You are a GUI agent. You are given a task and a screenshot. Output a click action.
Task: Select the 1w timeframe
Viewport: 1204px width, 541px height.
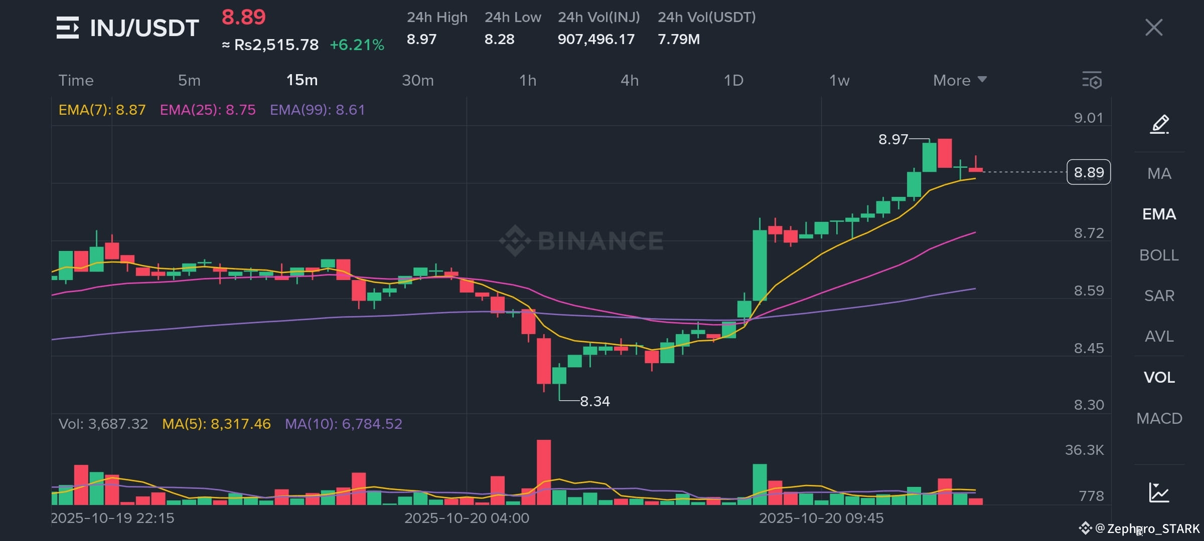tap(839, 80)
